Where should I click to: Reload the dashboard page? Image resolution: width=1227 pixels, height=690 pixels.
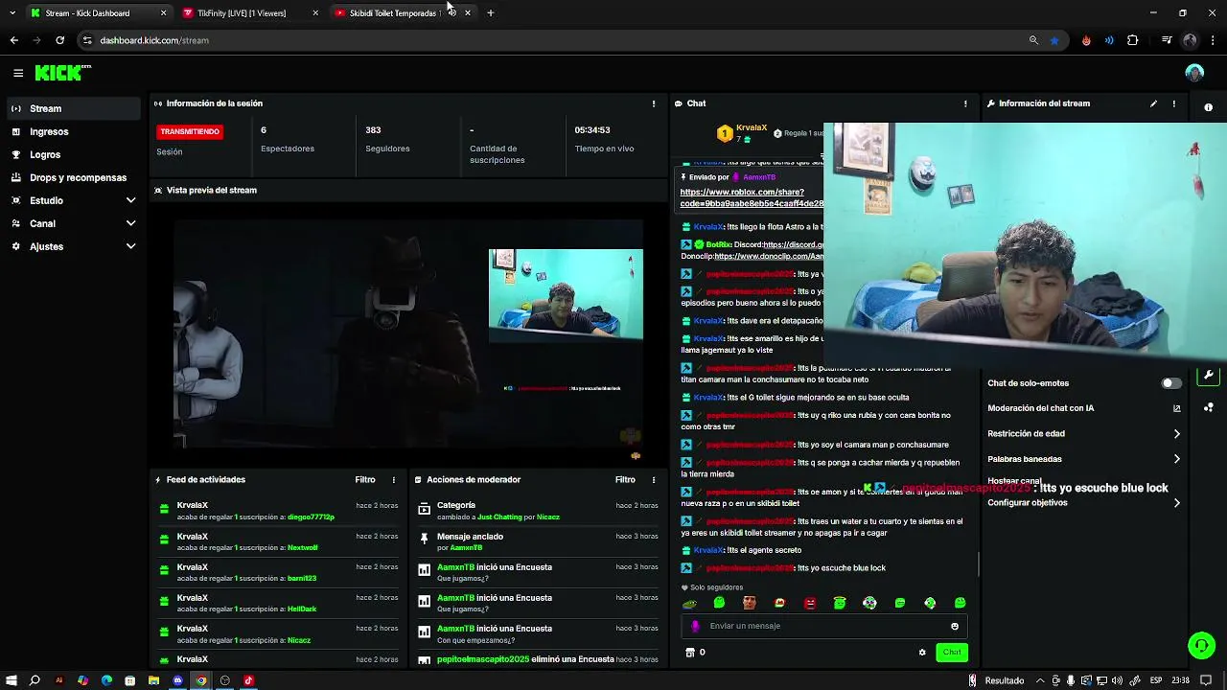(59, 40)
